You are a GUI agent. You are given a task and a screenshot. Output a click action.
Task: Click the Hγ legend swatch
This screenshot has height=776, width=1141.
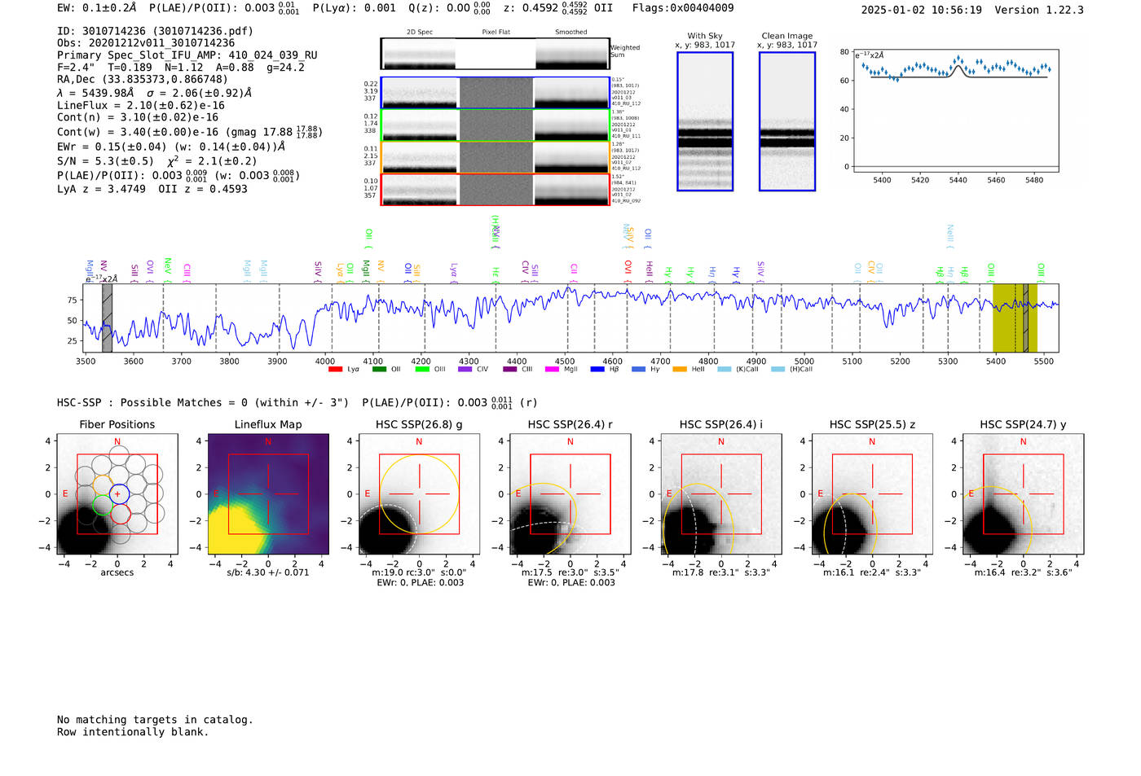(638, 370)
